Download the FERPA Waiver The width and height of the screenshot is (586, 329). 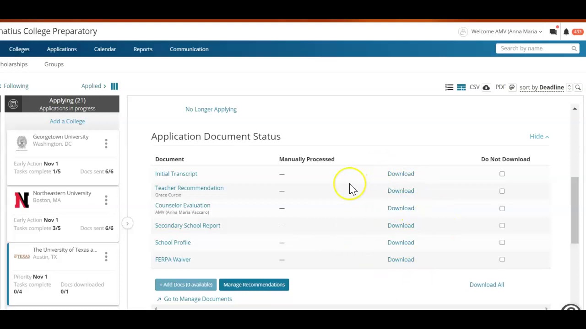coord(401,259)
